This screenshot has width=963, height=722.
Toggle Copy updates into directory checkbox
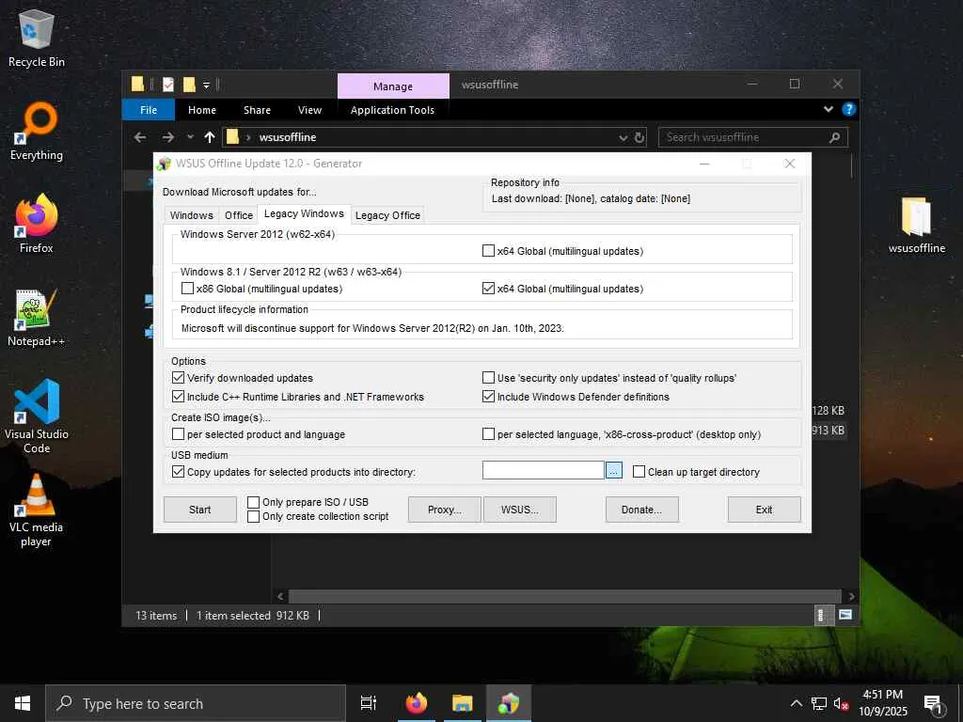178,472
